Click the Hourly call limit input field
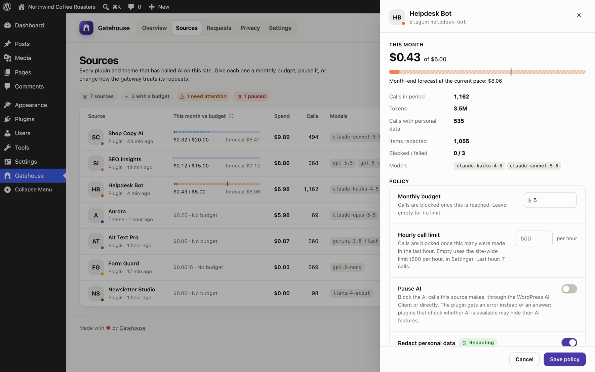 pos(534,238)
